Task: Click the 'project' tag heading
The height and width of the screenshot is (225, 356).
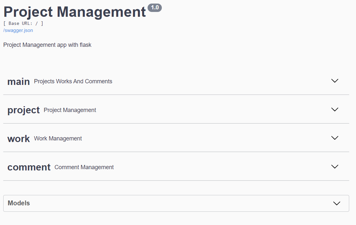Action: click(23, 110)
